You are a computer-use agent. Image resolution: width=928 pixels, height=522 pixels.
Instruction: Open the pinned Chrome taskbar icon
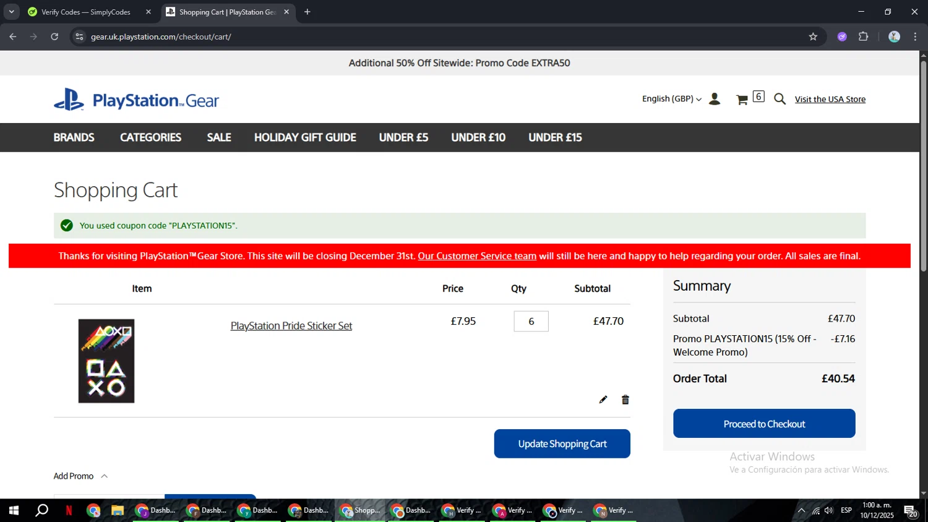(93, 510)
